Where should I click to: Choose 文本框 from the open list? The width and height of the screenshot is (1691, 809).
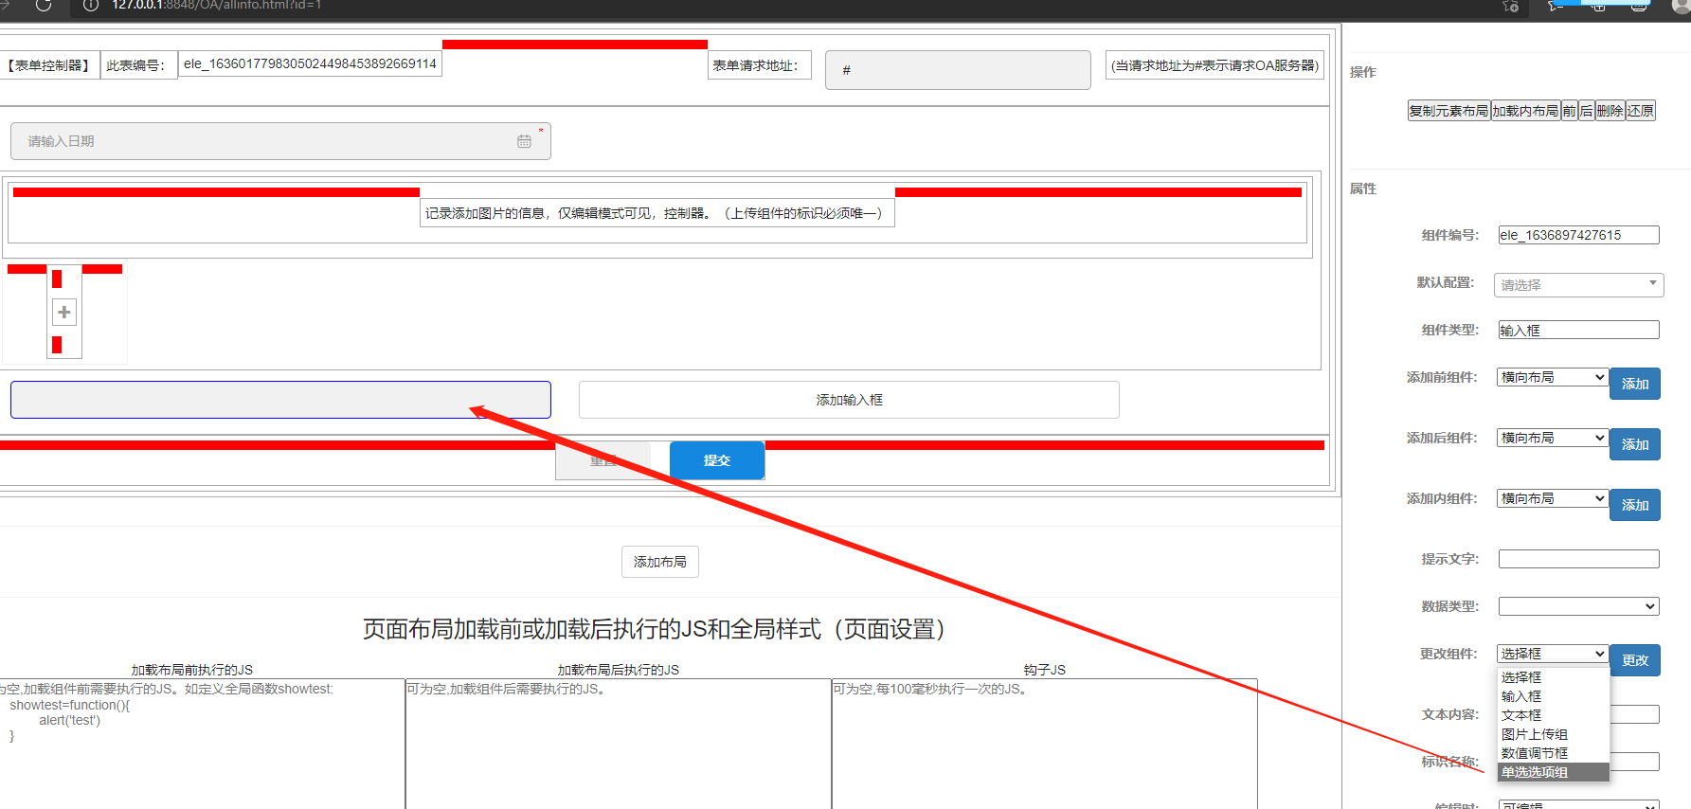tap(1553, 715)
